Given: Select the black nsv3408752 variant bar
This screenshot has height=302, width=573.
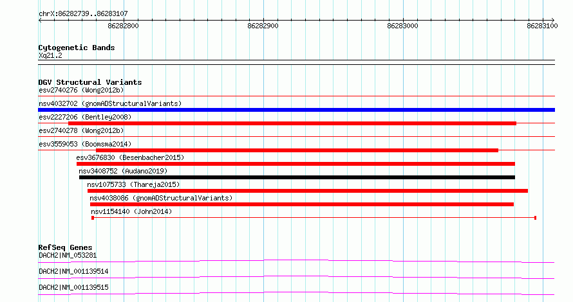Looking at the screenshot, I should tap(297, 177).
